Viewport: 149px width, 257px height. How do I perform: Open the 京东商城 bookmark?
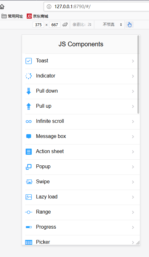coord(37,16)
